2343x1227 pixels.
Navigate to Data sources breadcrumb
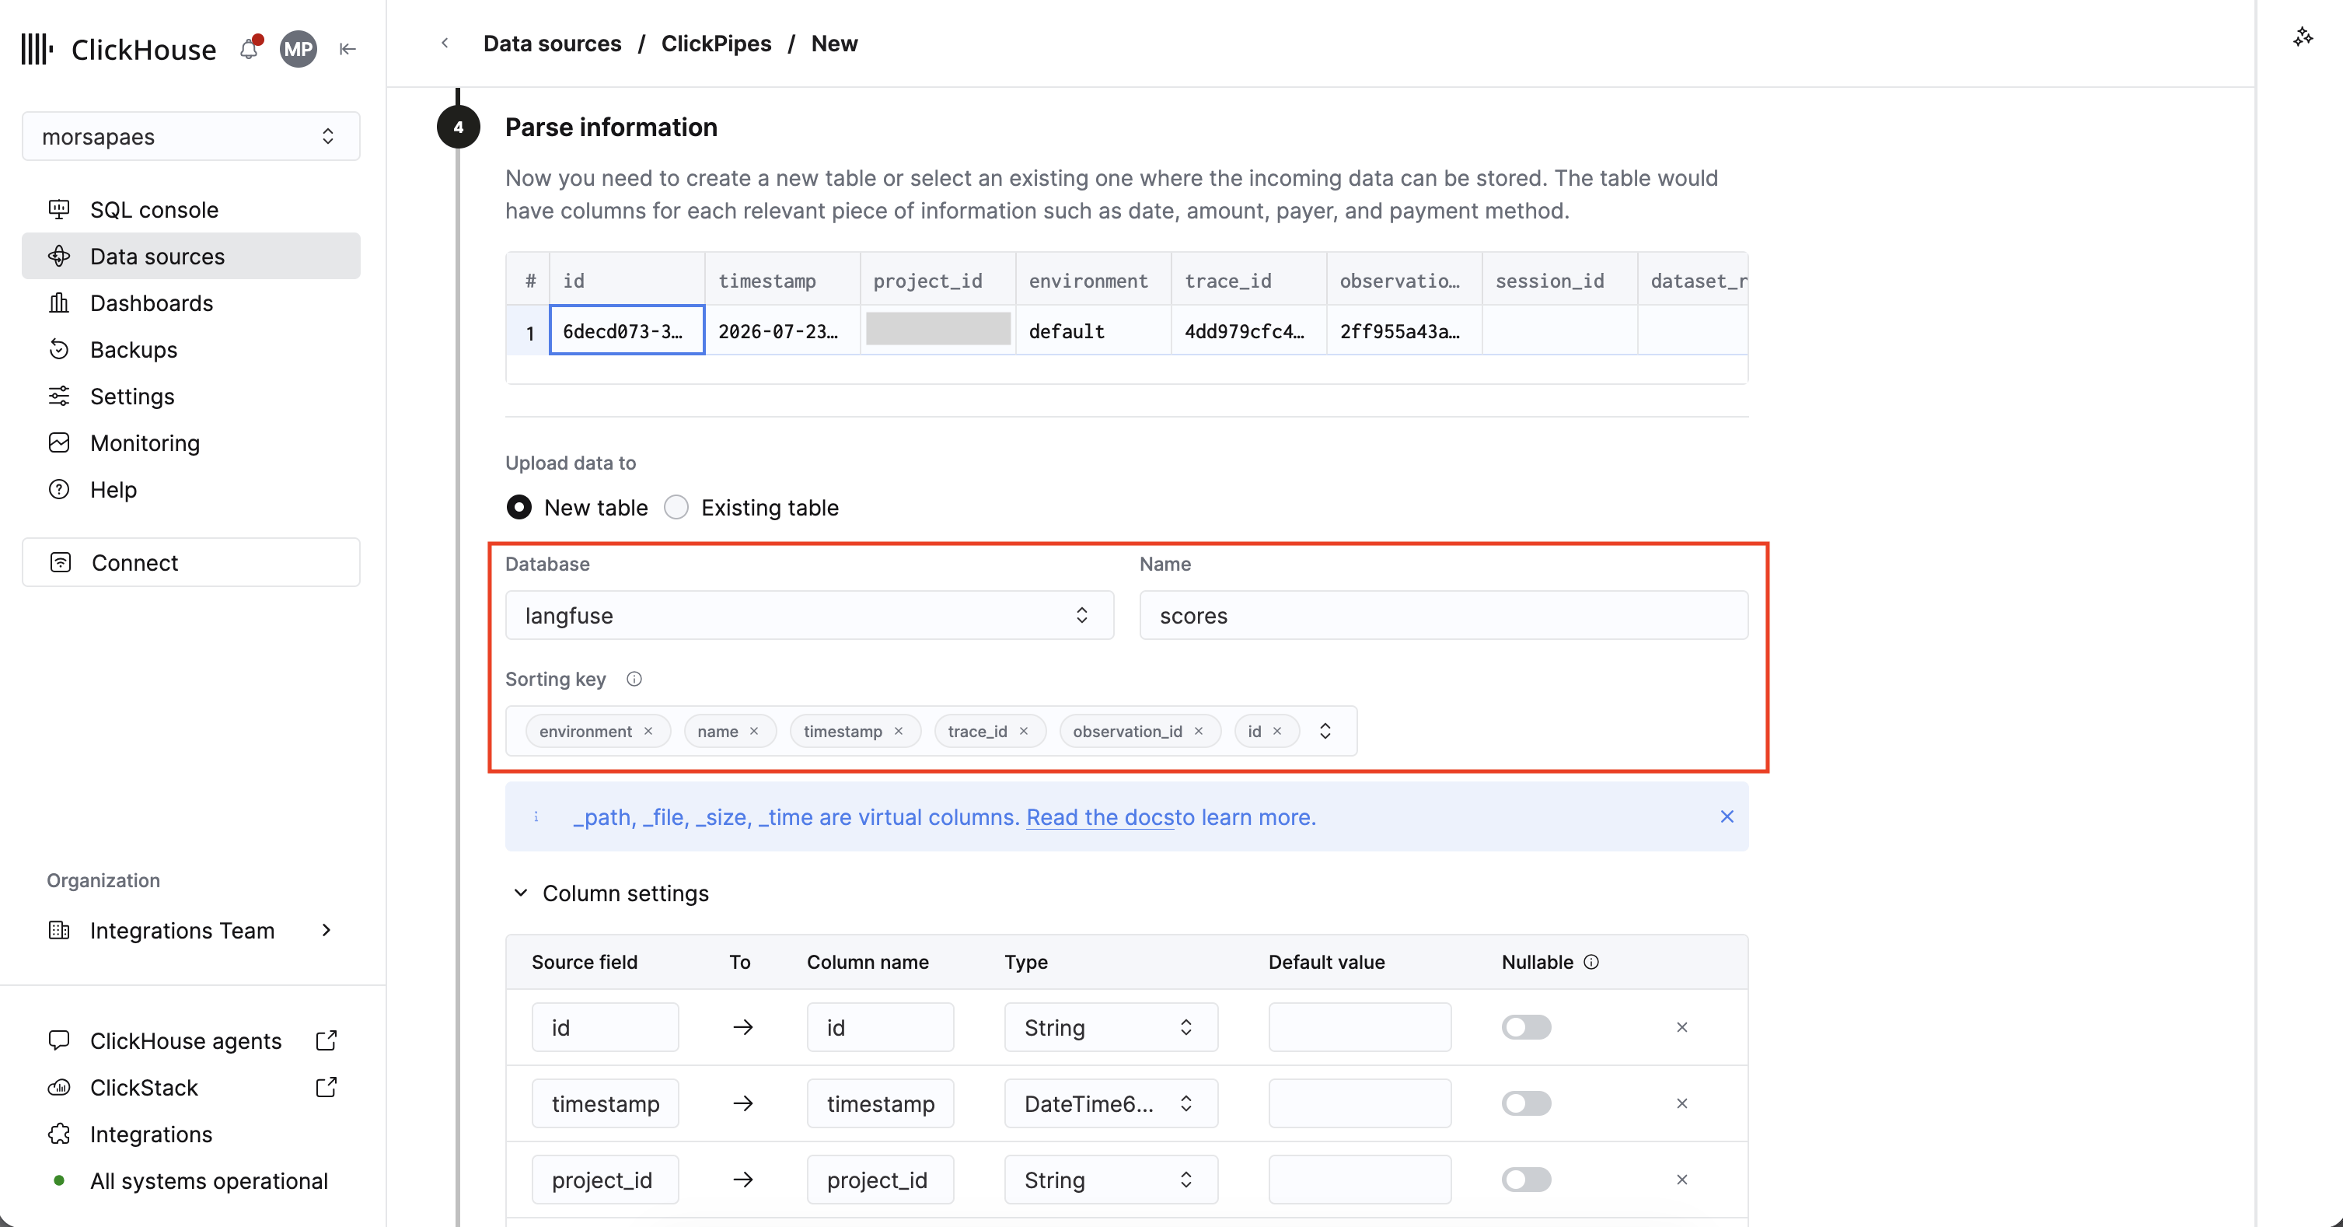pos(552,44)
